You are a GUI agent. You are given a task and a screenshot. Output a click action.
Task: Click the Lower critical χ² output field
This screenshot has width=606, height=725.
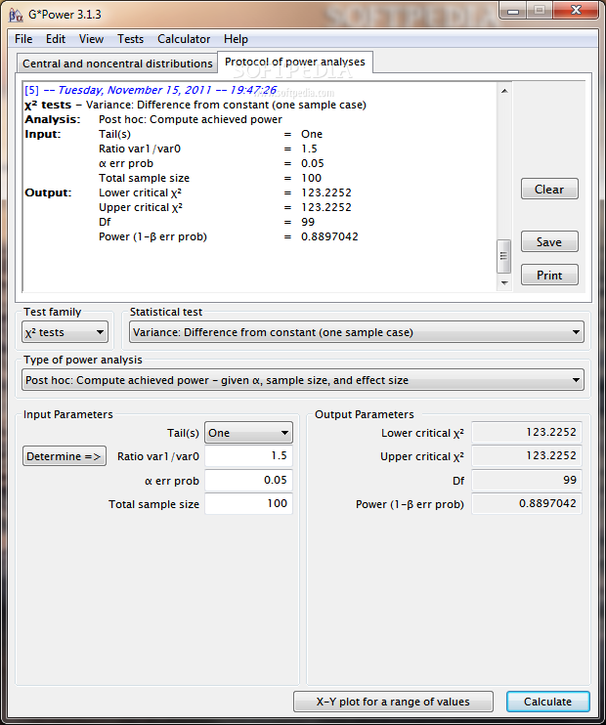[527, 432]
